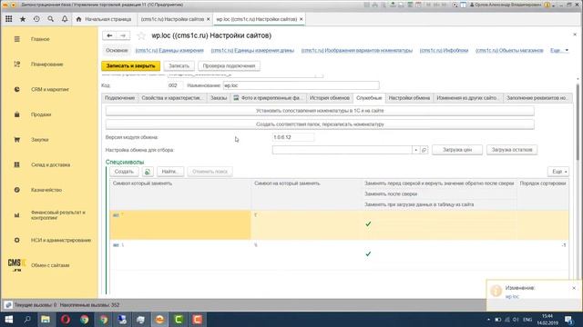Navigate forward with right arrow button
The image size is (583, 327).
(x=123, y=35)
